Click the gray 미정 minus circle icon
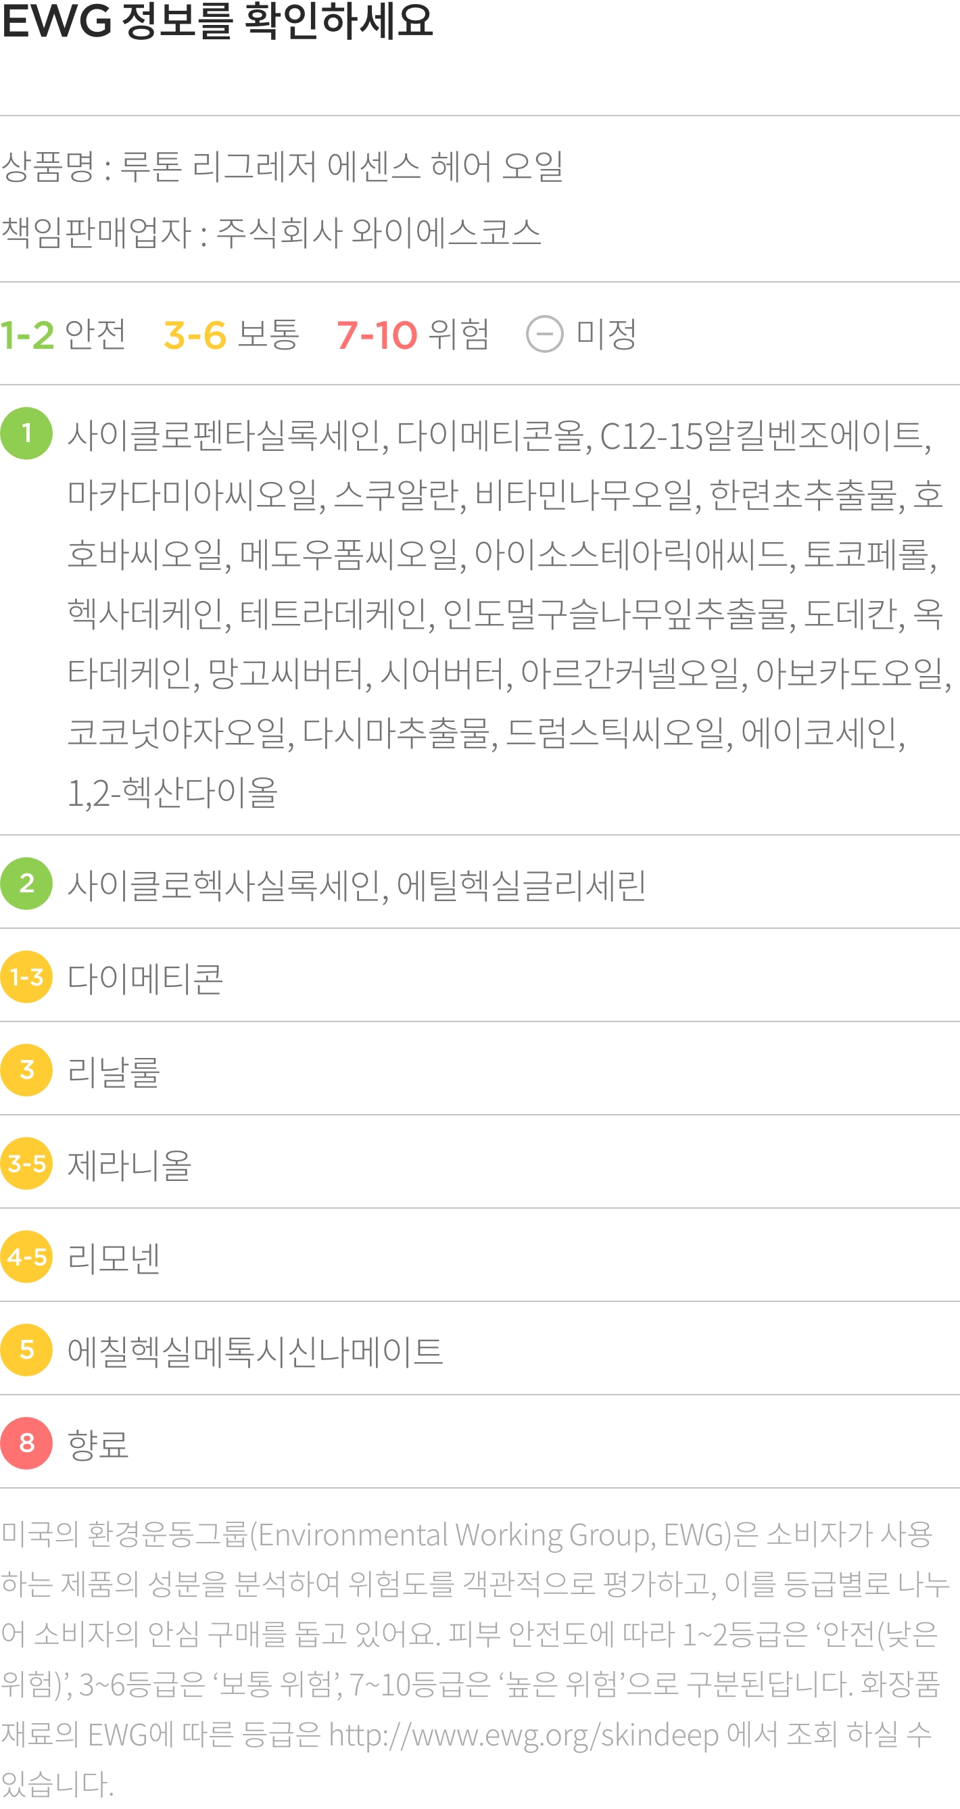 point(544,334)
